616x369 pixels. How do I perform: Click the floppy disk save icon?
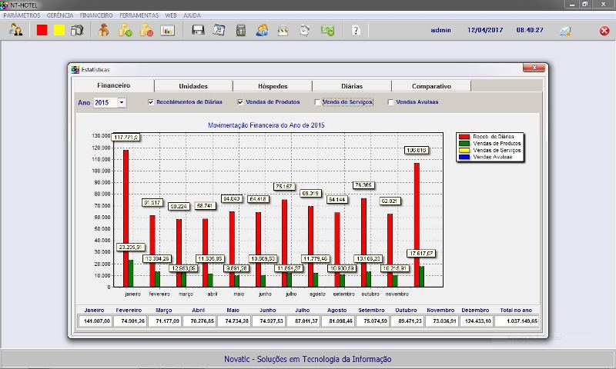[x=198, y=31]
